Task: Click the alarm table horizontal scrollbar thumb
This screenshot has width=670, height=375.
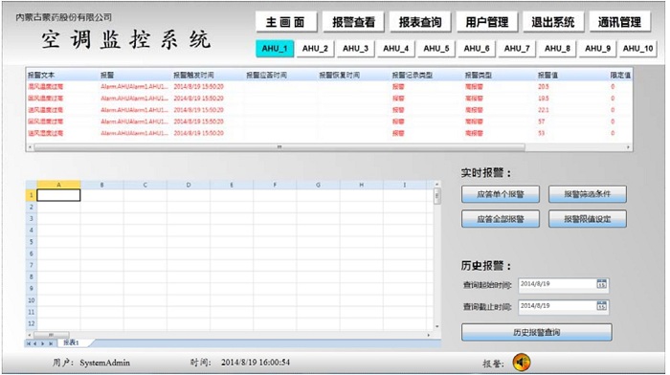Action: click(x=279, y=147)
